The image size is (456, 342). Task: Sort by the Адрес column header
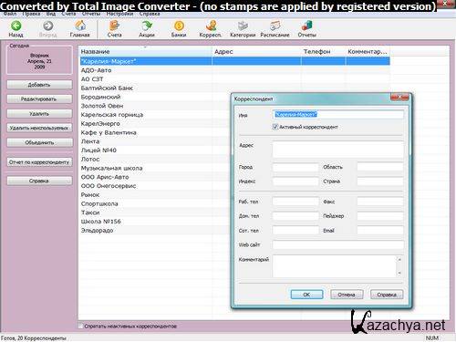click(x=256, y=51)
